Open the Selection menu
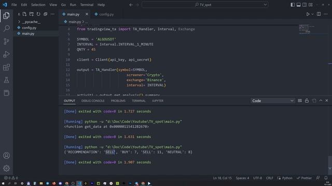The image size is (332, 186). point(38,5)
